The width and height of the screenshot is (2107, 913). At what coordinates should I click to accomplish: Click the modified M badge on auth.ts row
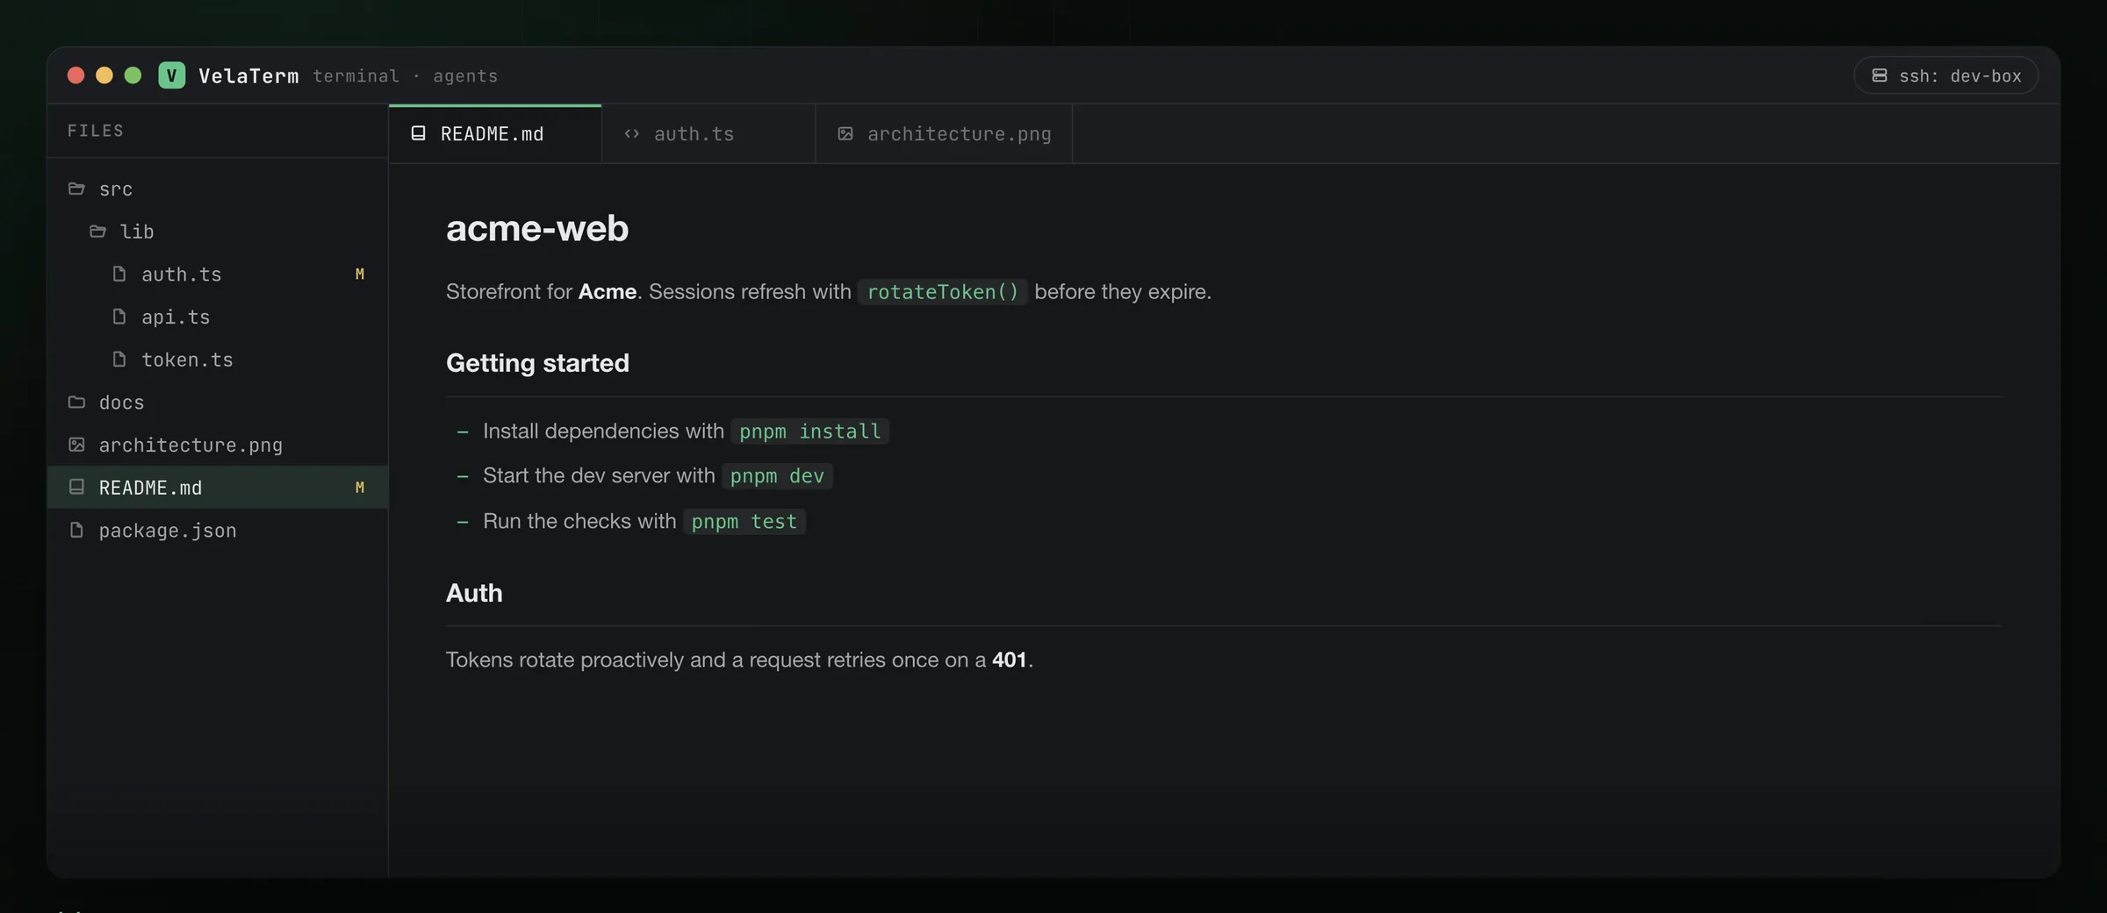click(359, 275)
